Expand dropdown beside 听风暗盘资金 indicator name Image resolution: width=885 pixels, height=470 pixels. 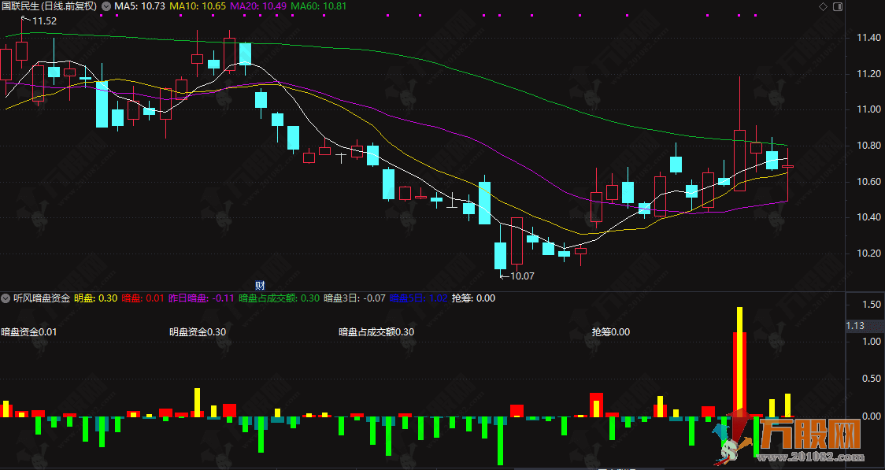(x=6, y=298)
